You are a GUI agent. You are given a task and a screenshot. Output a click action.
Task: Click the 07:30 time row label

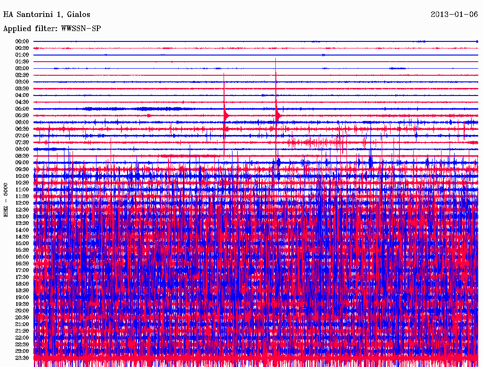[22, 142]
